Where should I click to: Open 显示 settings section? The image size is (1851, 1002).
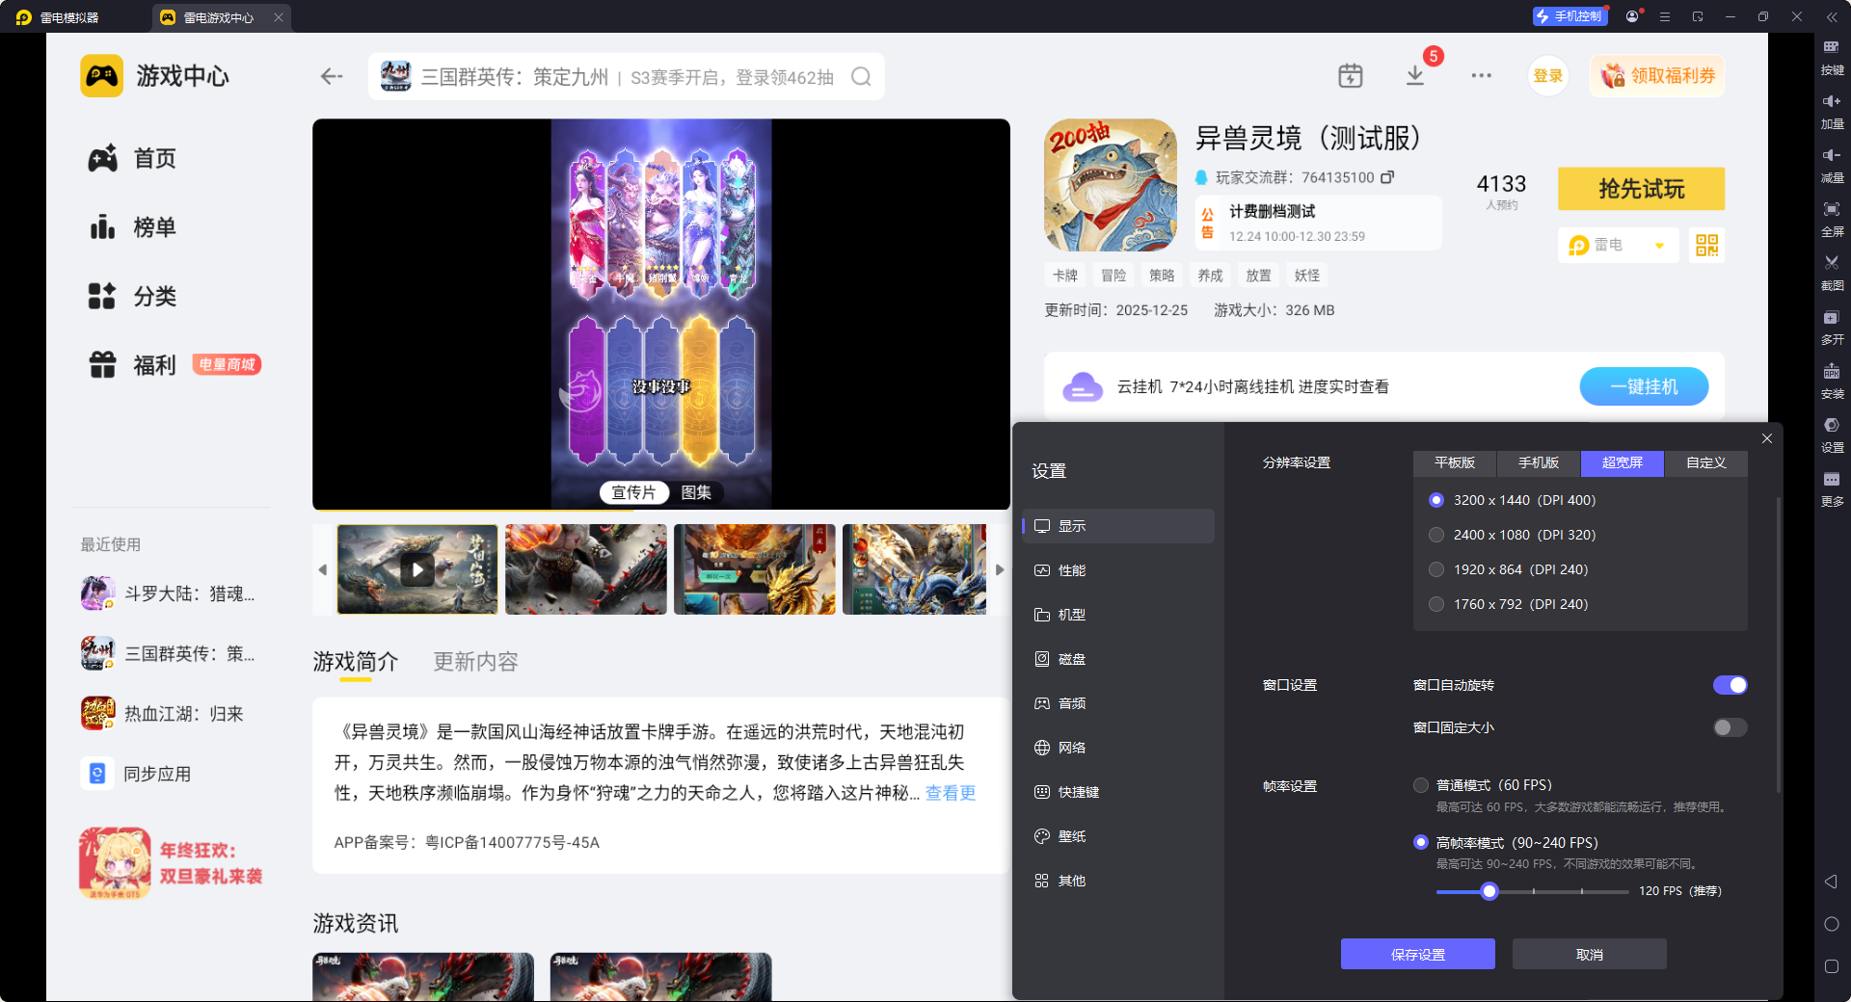(x=1118, y=526)
